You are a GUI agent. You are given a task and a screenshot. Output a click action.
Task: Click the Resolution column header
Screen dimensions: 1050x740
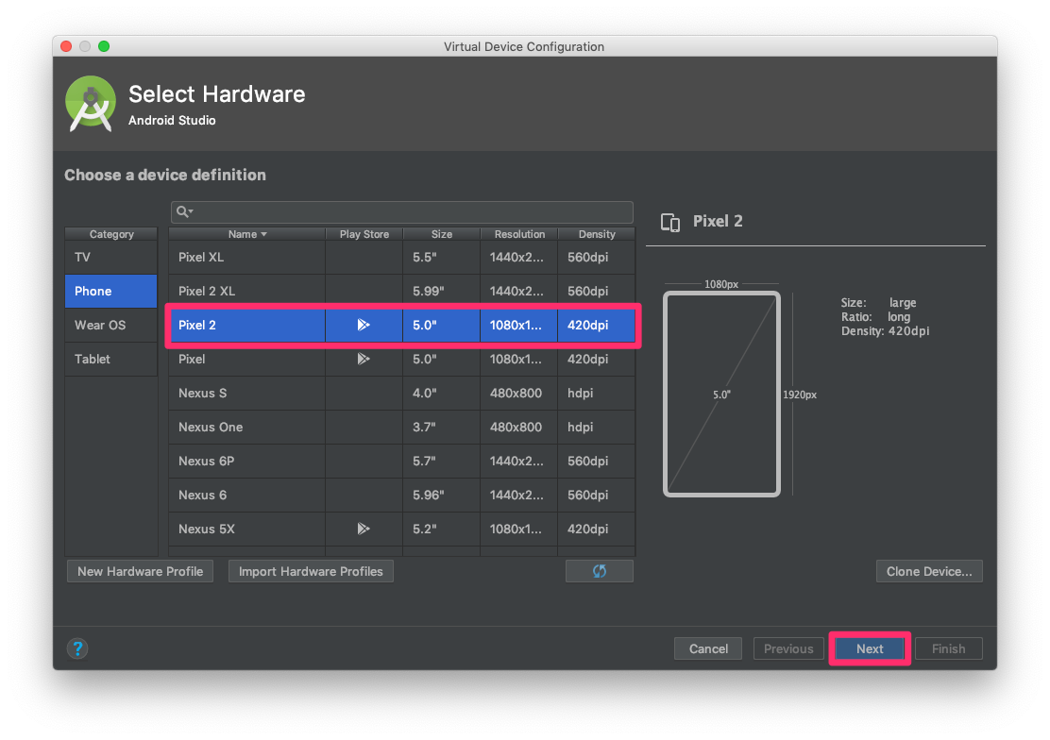(x=519, y=234)
